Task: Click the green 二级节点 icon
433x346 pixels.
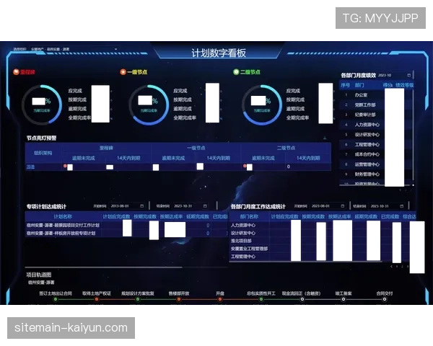Action: 236,72
